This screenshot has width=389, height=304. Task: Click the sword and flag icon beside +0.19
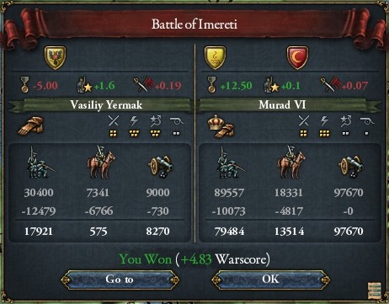[143, 85]
